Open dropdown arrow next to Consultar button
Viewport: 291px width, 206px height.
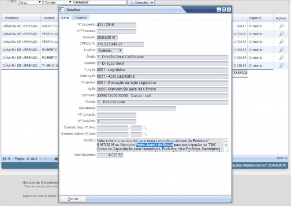(152, 3)
